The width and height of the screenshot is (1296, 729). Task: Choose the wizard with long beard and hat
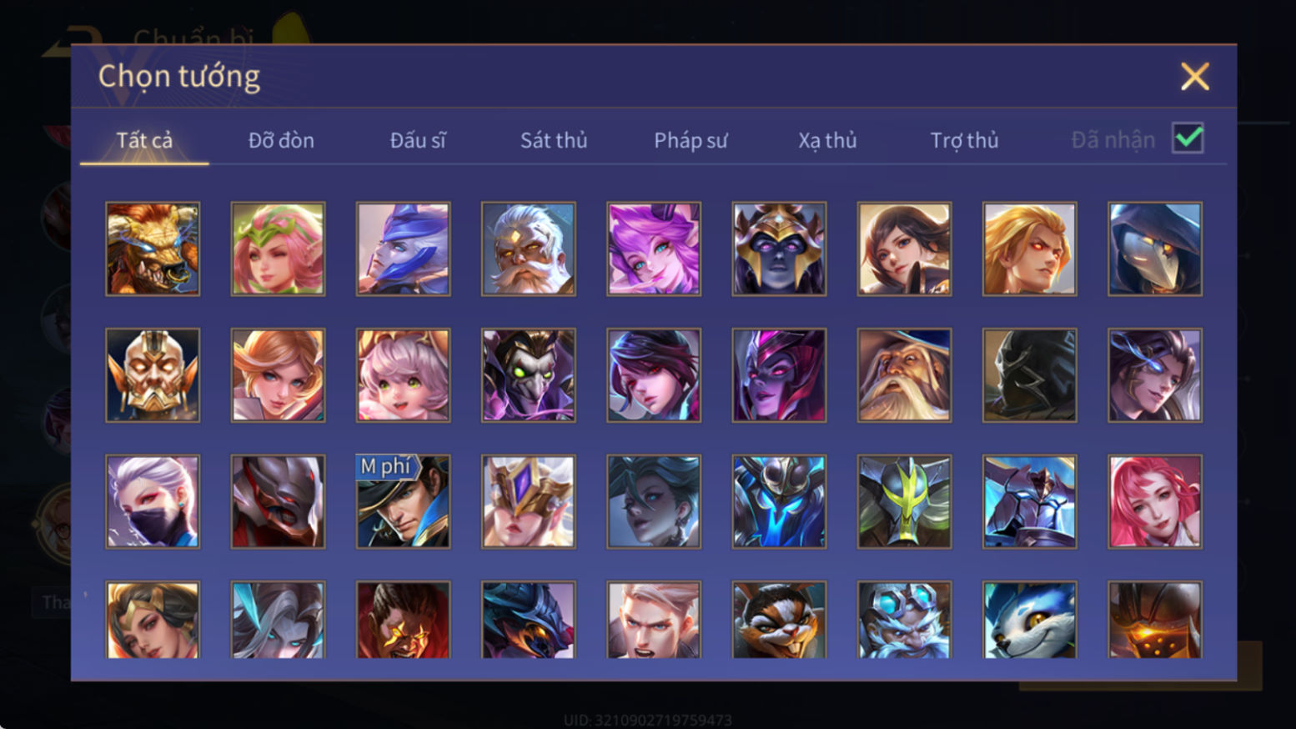[x=904, y=375]
